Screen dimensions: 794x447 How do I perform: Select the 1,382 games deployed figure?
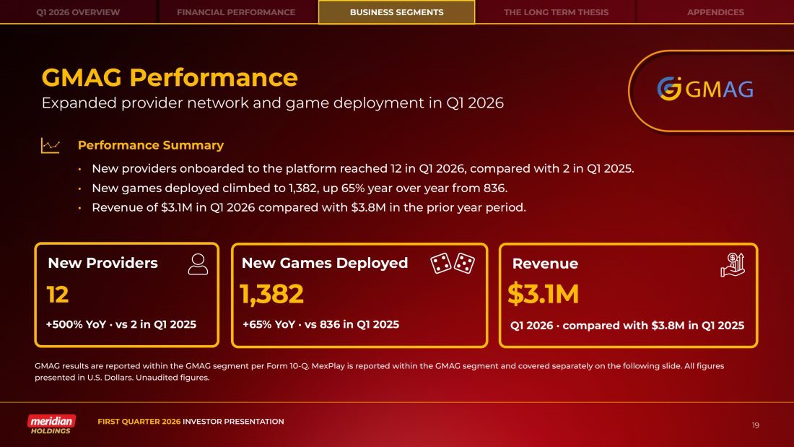point(271,295)
